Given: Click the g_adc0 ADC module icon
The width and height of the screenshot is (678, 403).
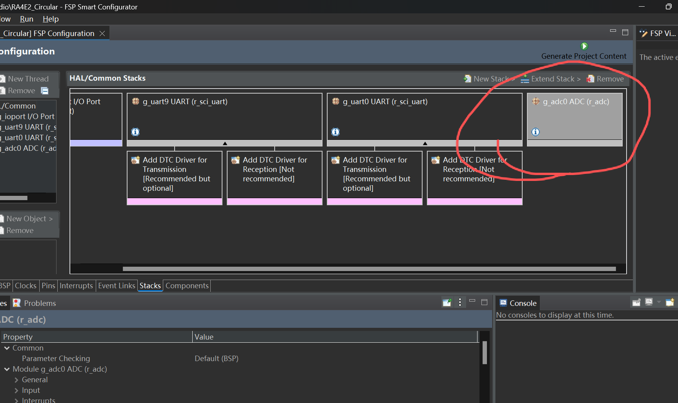Looking at the screenshot, I should click(536, 101).
